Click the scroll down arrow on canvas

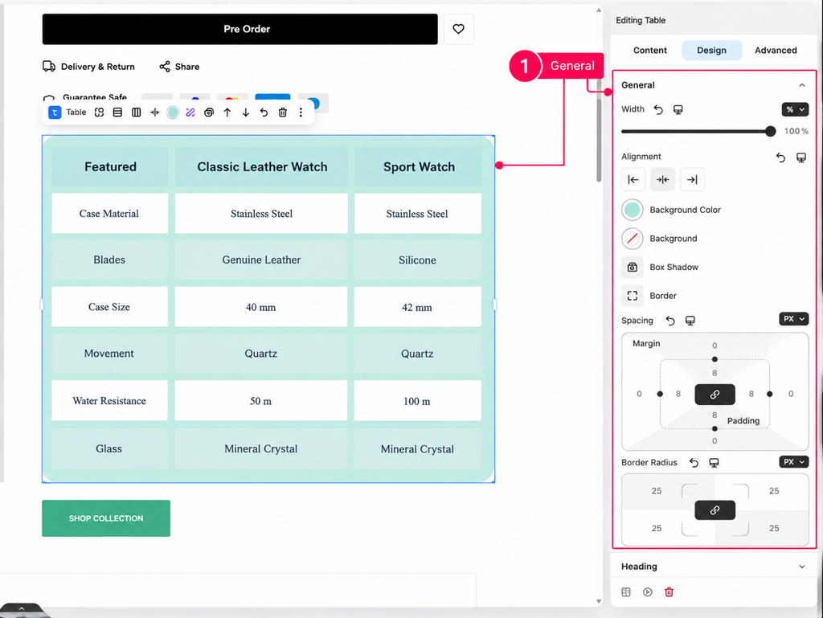(599, 602)
